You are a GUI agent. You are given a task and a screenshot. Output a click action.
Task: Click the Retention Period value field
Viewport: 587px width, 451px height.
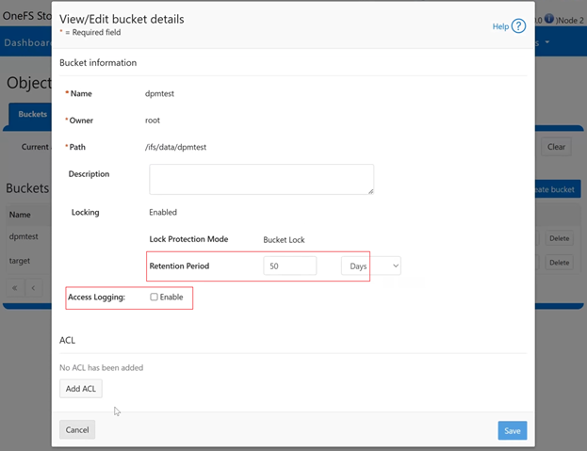pos(290,266)
